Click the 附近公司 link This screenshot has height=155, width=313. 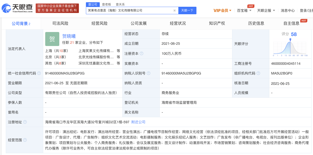click(138, 122)
